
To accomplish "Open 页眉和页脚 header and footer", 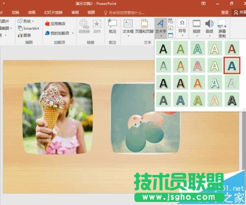I will (144, 26).
